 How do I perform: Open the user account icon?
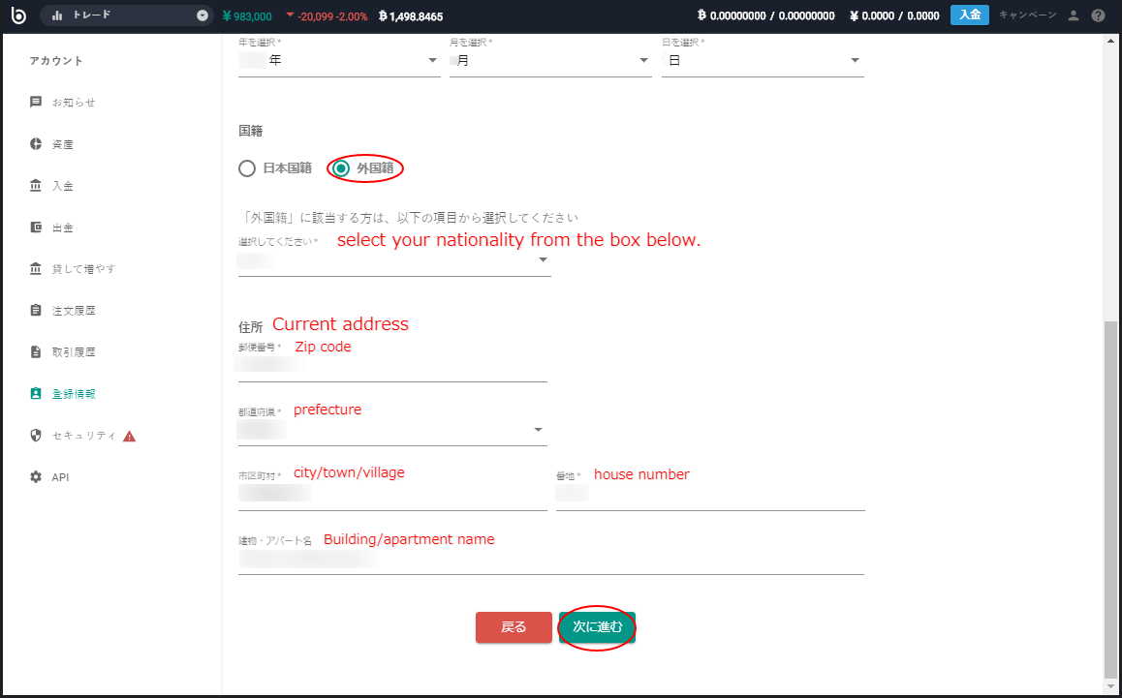pos(1073,15)
